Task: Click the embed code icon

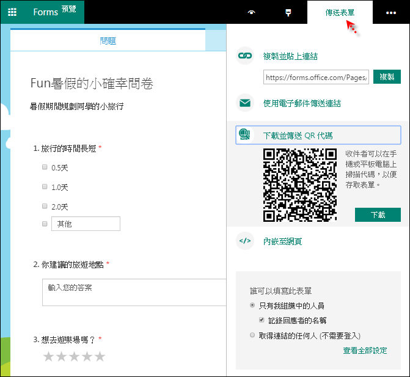Action: point(245,241)
